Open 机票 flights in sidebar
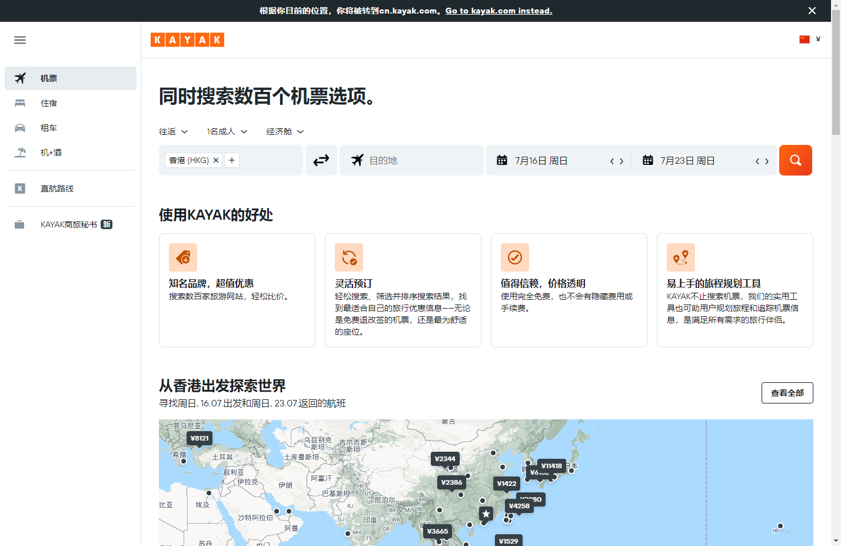 point(71,78)
